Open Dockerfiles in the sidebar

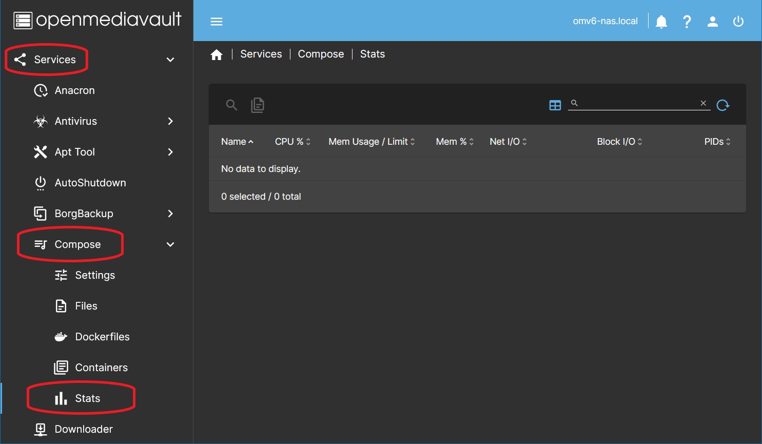pos(102,337)
